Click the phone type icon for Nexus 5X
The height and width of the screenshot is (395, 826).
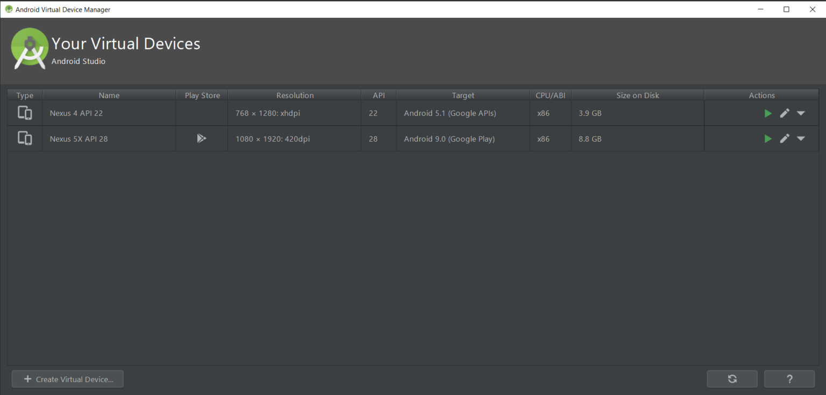click(x=24, y=138)
